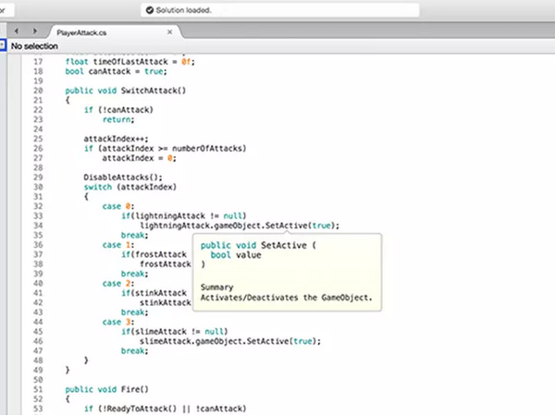
Task: Click the SetActive call on line 34
Action: coord(286,226)
